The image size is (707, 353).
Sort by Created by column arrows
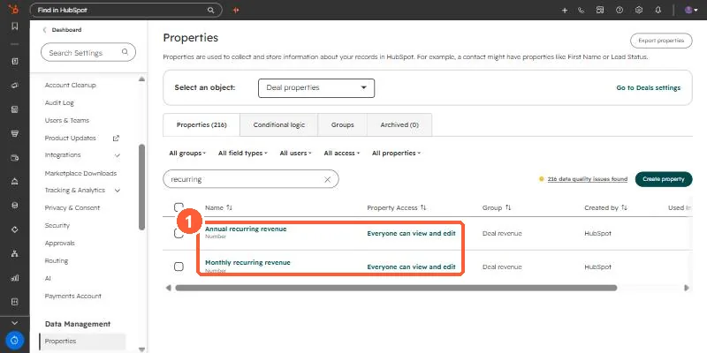click(624, 207)
